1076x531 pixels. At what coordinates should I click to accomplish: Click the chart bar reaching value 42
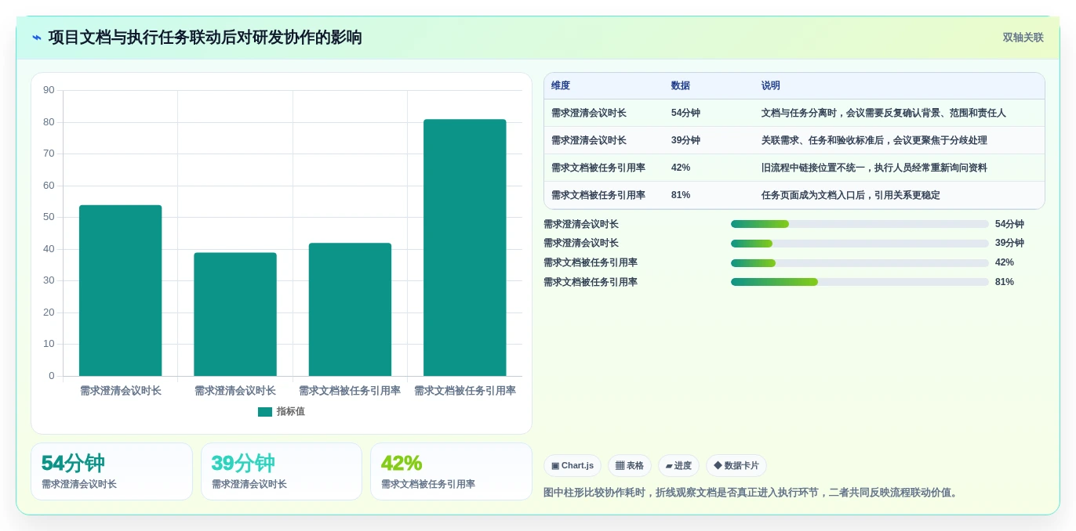tap(350, 309)
